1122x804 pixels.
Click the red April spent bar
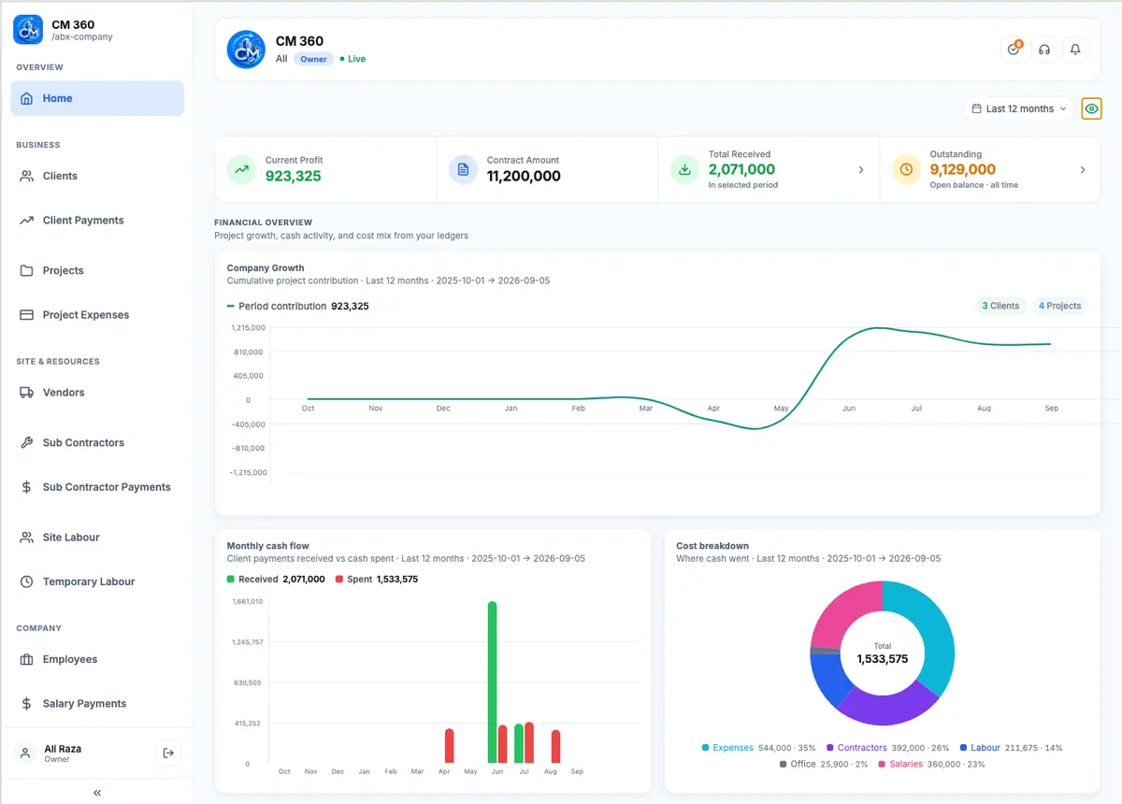point(449,746)
